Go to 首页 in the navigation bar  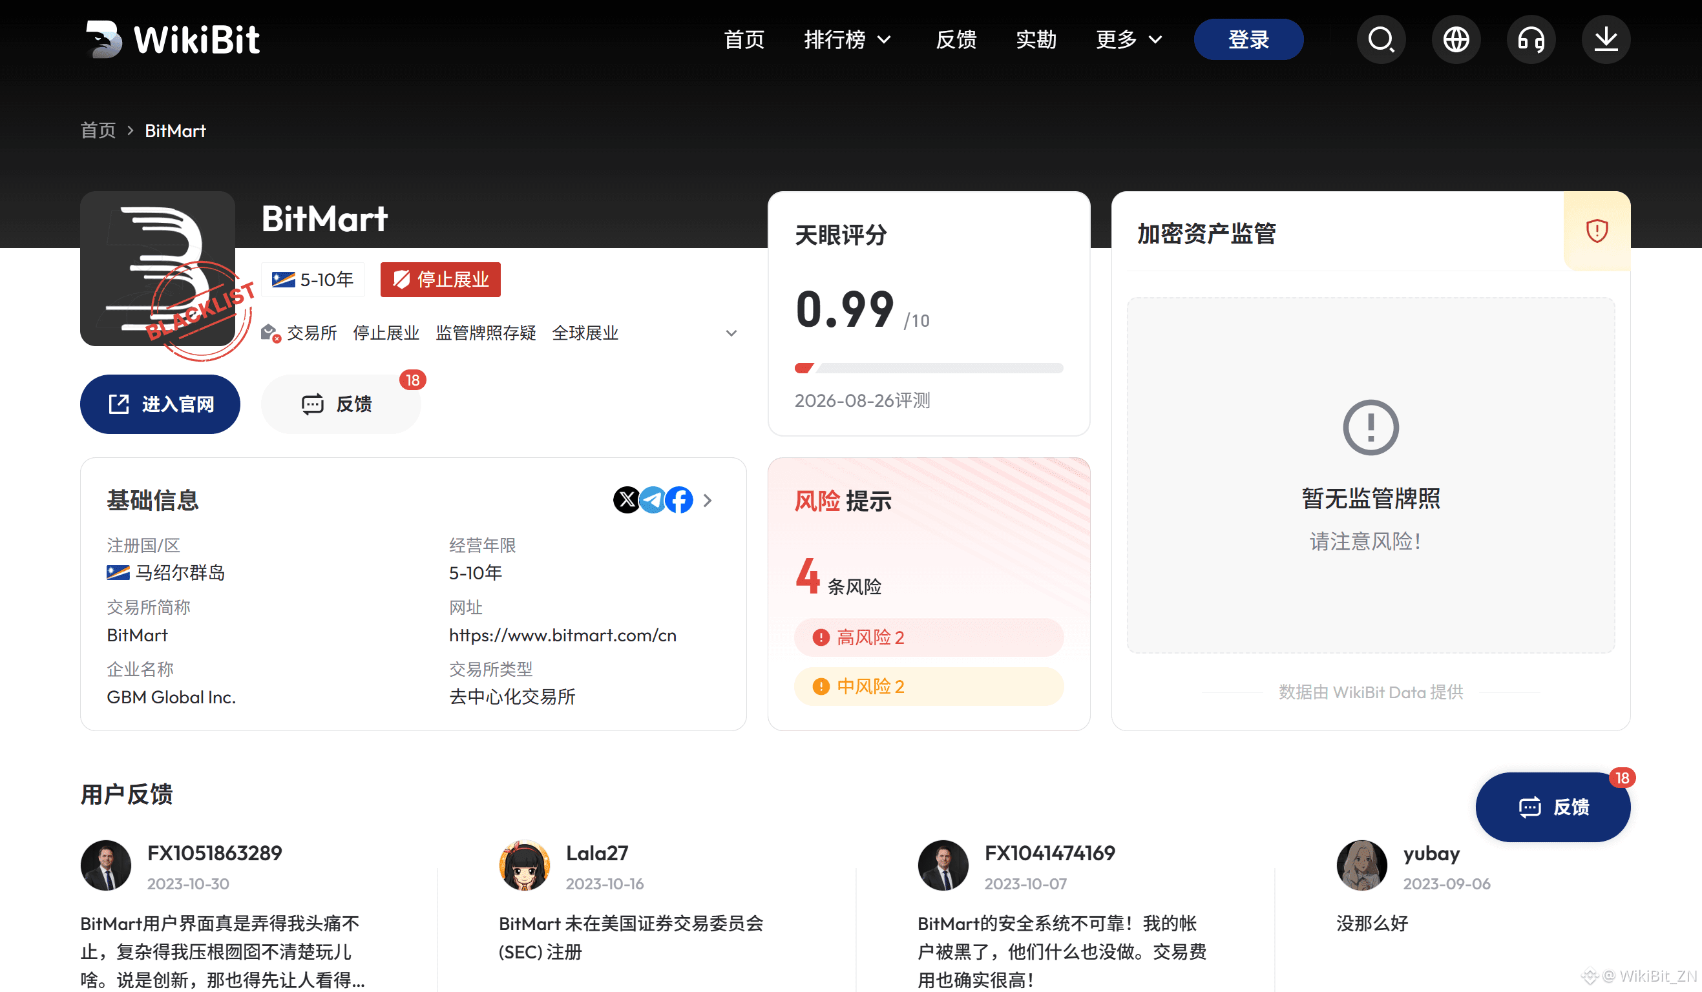tap(744, 39)
